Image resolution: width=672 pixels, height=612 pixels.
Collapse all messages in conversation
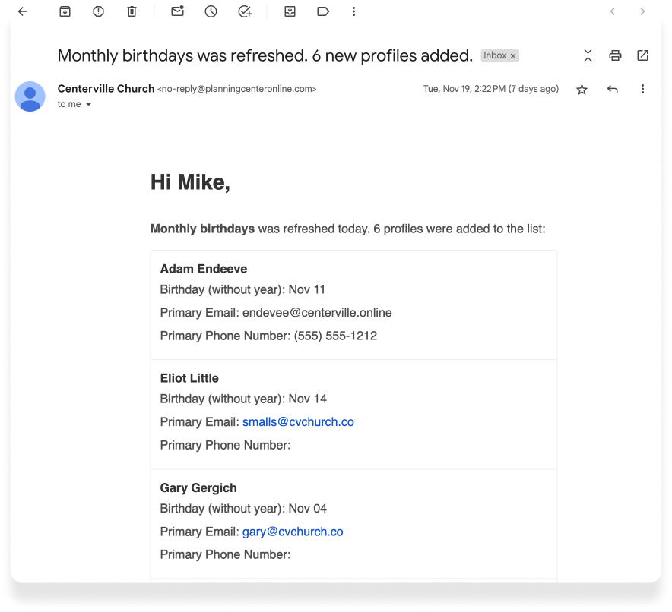[x=588, y=55]
